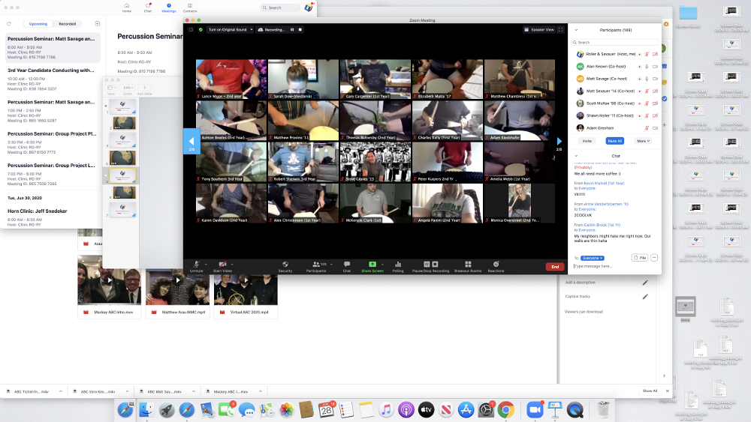The width and height of the screenshot is (751, 422).
Task: Stop recording from top recording indicator
Action: pos(300,30)
